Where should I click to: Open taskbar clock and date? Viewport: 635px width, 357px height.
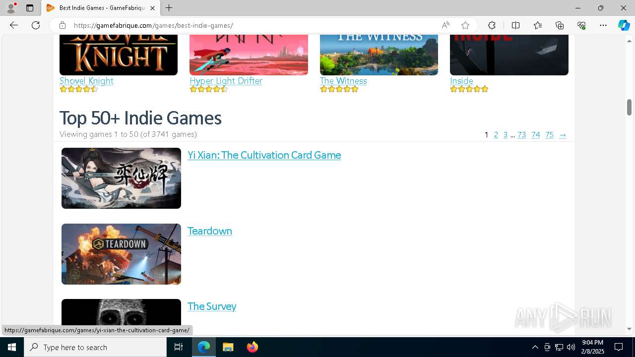(592, 347)
